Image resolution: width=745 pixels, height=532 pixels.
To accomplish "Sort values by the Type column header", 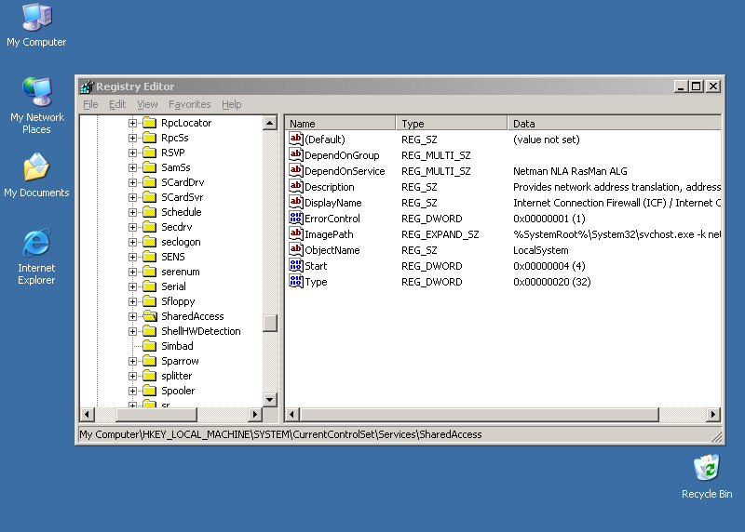I will tap(452, 124).
